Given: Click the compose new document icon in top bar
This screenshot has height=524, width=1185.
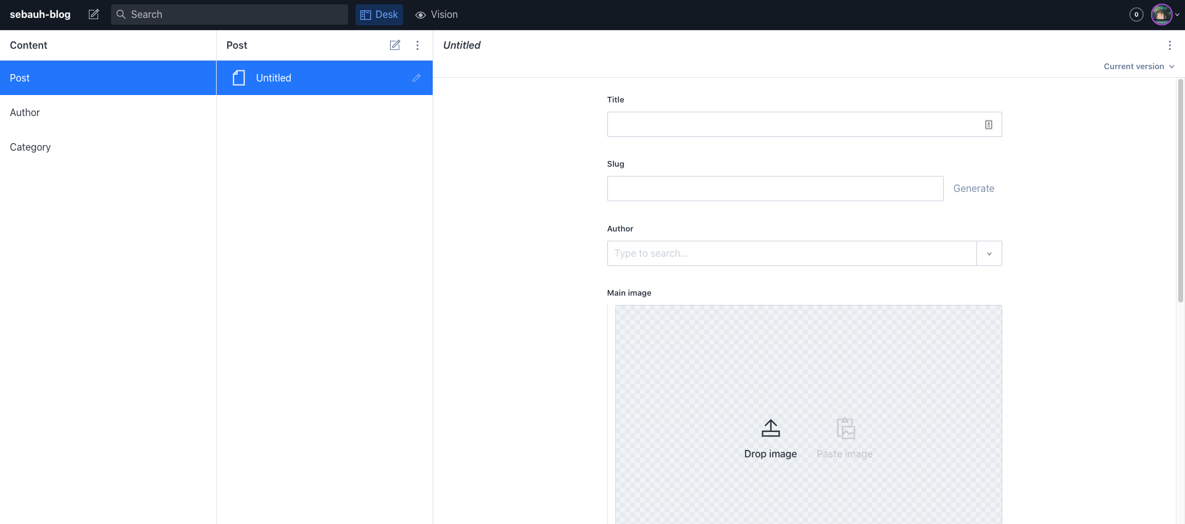Looking at the screenshot, I should coord(94,14).
